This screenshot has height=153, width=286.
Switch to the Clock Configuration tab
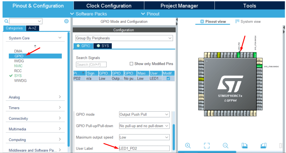109,6
